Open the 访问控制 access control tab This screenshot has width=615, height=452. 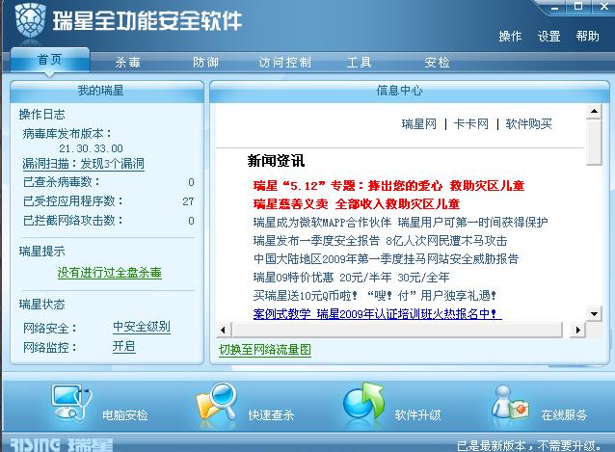pyautogui.click(x=284, y=63)
